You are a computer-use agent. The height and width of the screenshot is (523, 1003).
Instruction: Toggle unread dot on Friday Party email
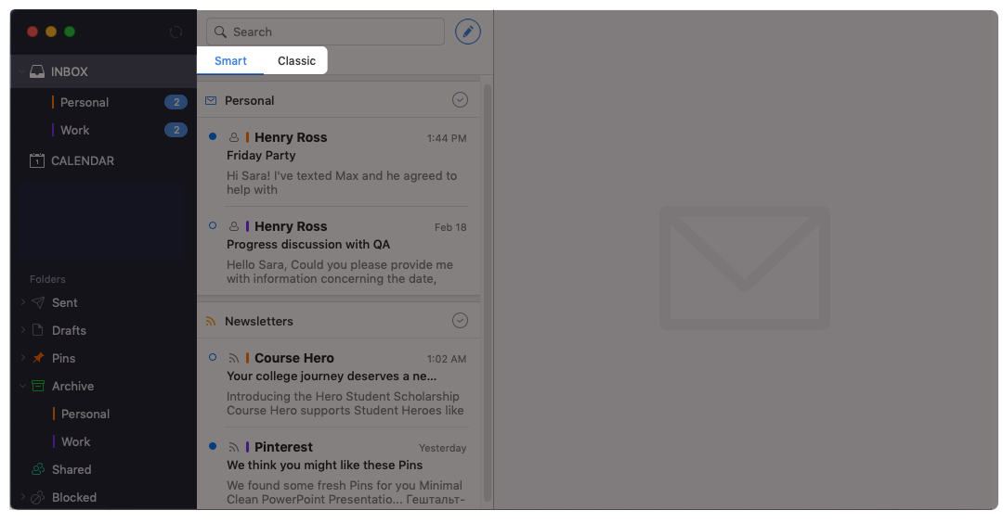213,136
